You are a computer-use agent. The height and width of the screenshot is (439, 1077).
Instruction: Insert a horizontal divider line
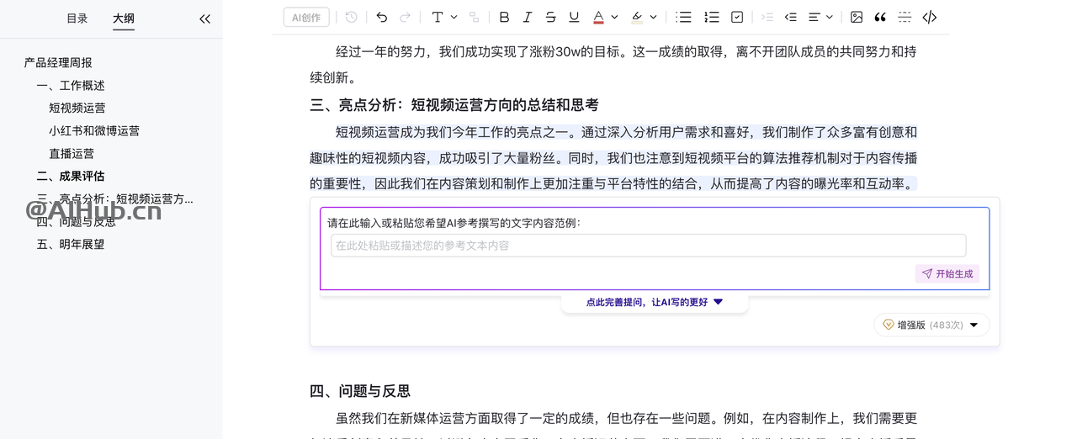tap(905, 17)
